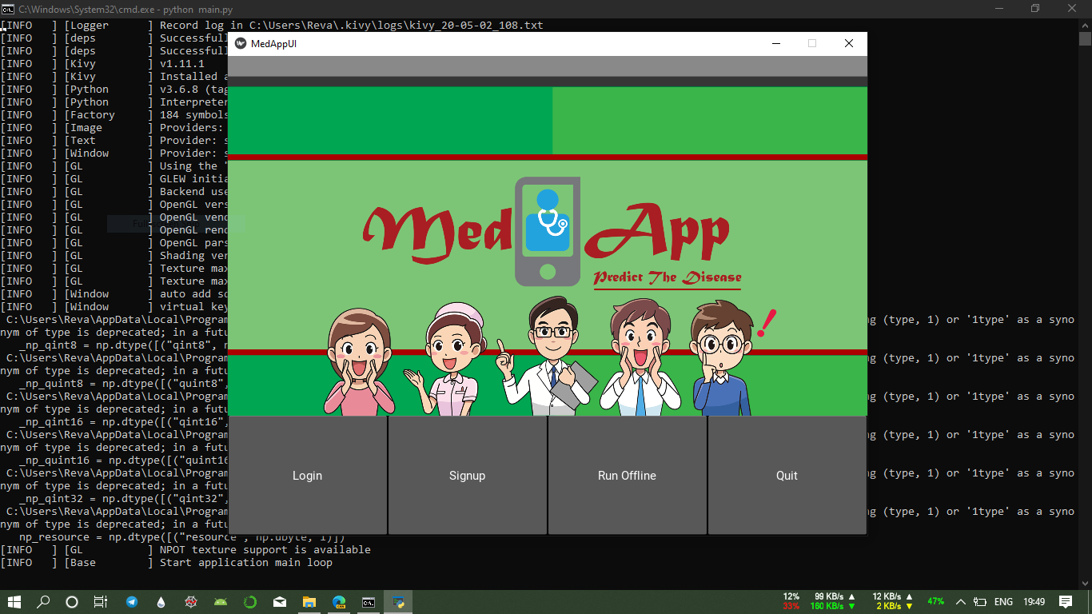
Task: Click the 'Predict The Disease' tagline
Action: tap(668, 278)
